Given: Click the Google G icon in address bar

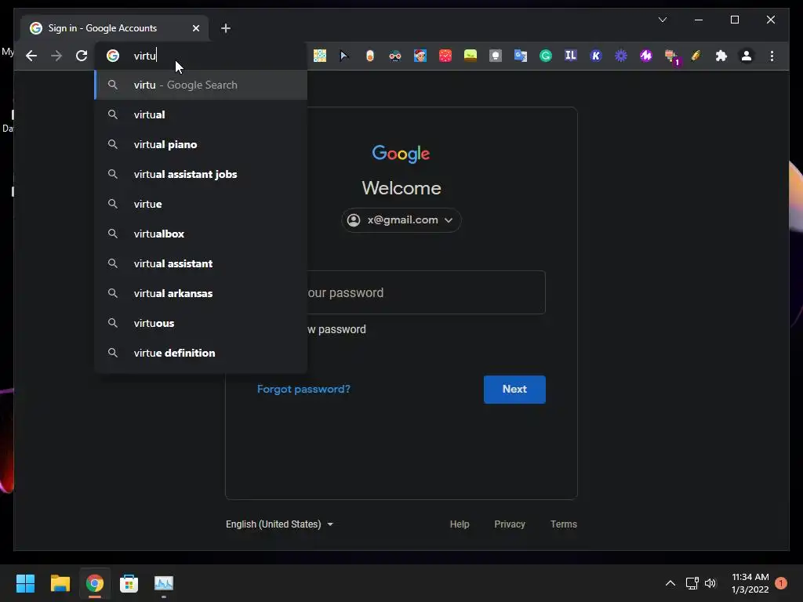Looking at the screenshot, I should [113, 56].
